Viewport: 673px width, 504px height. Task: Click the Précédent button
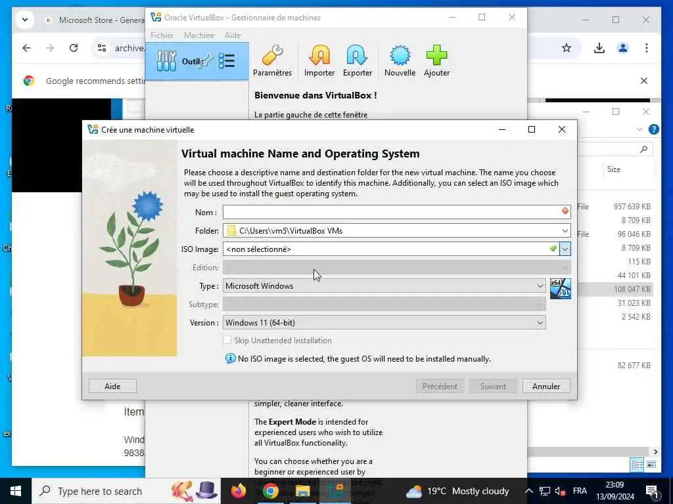(440, 386)
